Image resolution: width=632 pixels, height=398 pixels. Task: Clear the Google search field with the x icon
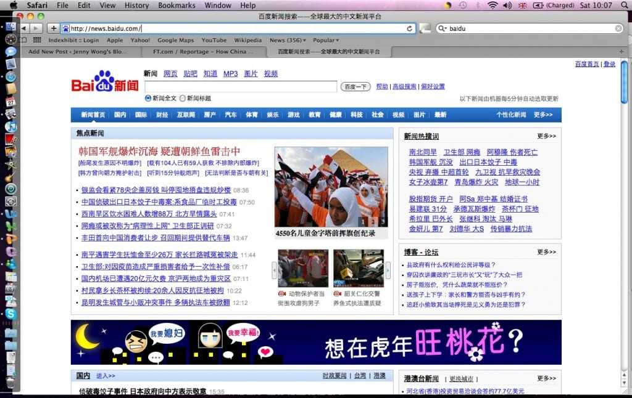tap(617, 28)
